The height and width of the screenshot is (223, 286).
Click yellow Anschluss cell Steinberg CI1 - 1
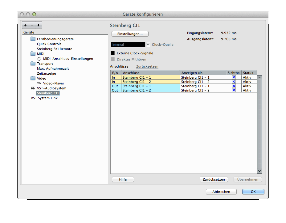point(151,77)
